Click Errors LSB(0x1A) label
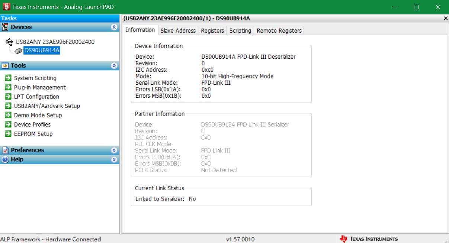The height and width of the screenshot is (243, 449). [158, 89]
